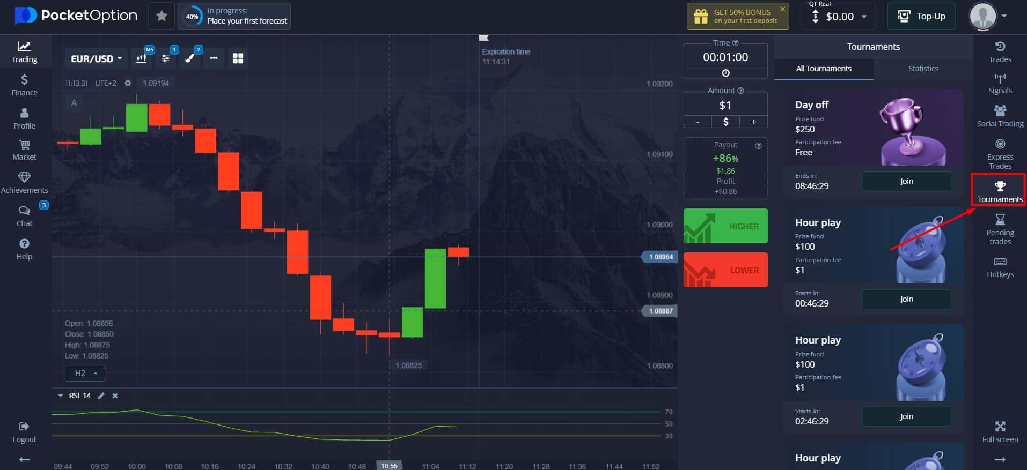Edit the RSI 14 indicator
This screenshot has height=470, width=1027.
click(x=101, y=396)
